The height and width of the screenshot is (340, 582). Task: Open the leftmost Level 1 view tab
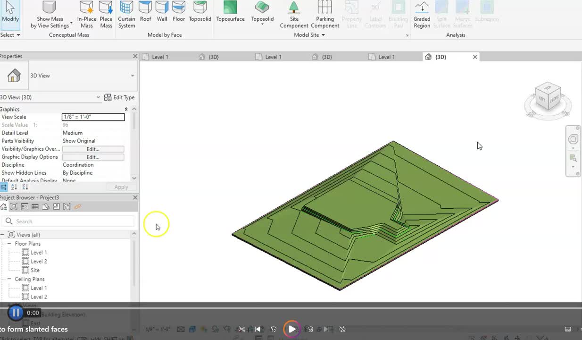(160, 57)
